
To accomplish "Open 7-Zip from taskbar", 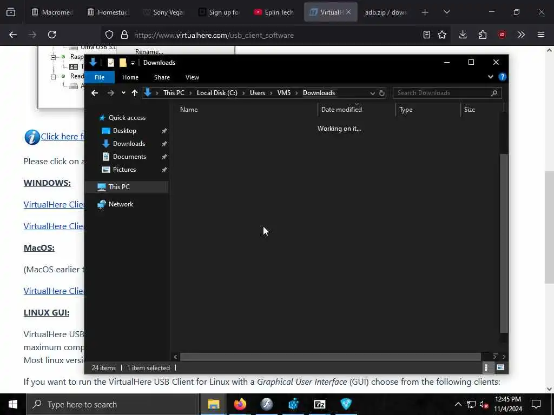I will coord(319,404).
